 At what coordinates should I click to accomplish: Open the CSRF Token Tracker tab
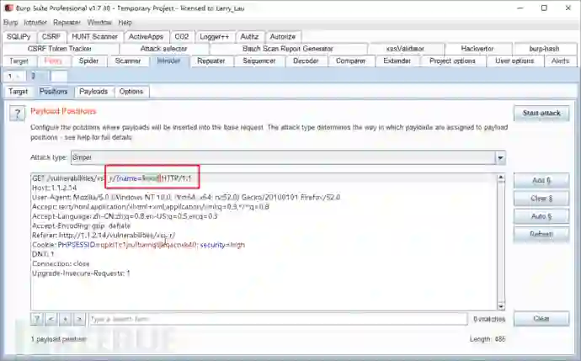tap(60, 49)
